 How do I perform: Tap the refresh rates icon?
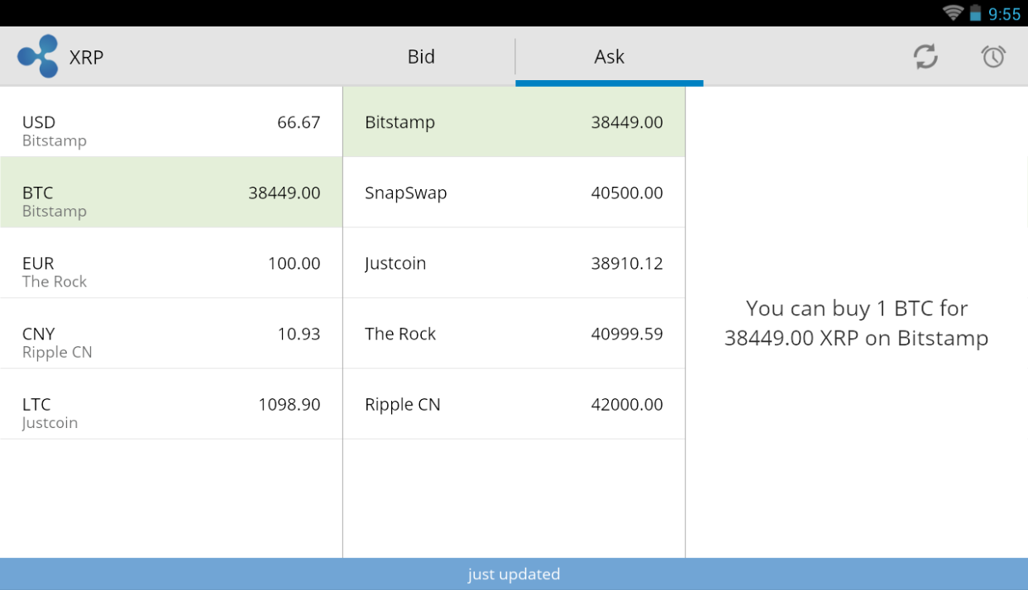(x=925, y=56)
